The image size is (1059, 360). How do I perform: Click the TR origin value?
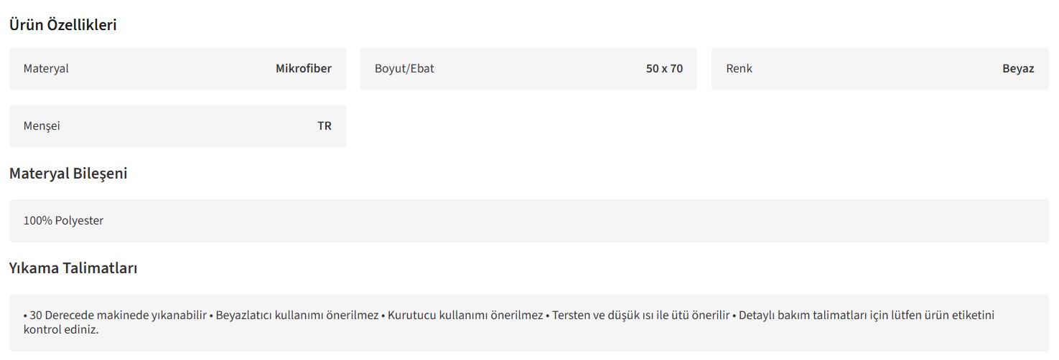coord(325,126)
